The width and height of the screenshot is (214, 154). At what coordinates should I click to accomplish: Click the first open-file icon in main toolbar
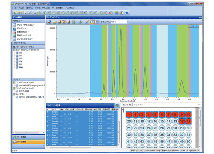tap(15, 13)
